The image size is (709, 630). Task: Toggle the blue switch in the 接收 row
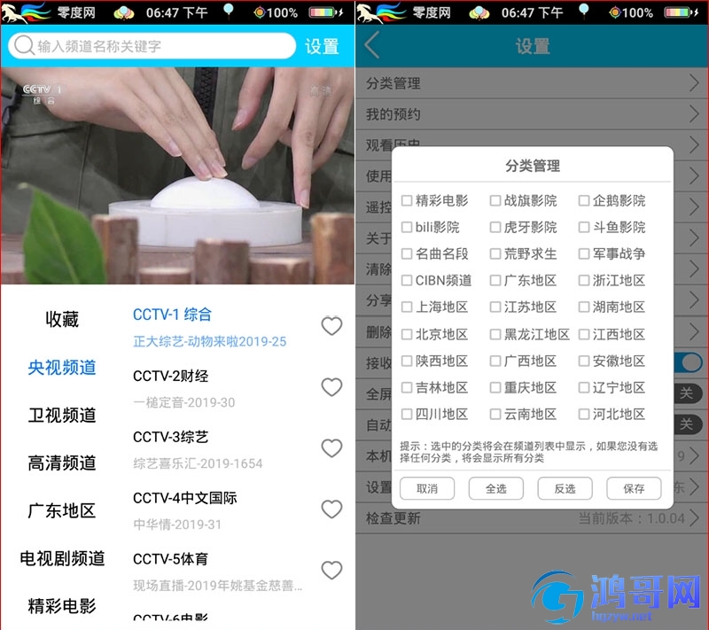(688, 362)
